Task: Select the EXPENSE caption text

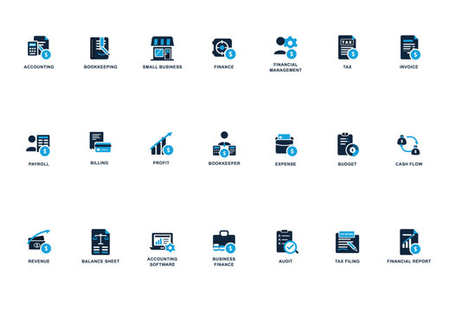Action: [x=285, y=164]
